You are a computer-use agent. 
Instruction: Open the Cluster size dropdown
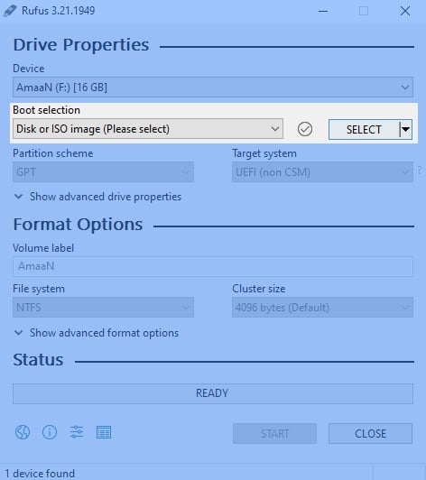click(x=322, y=307)
